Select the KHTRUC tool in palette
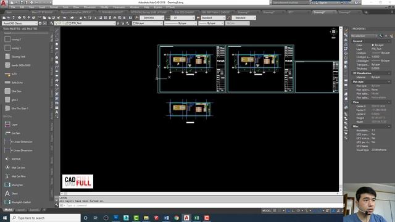The width and height of the screenshot is (395, 222). click(x=13, y=159)
